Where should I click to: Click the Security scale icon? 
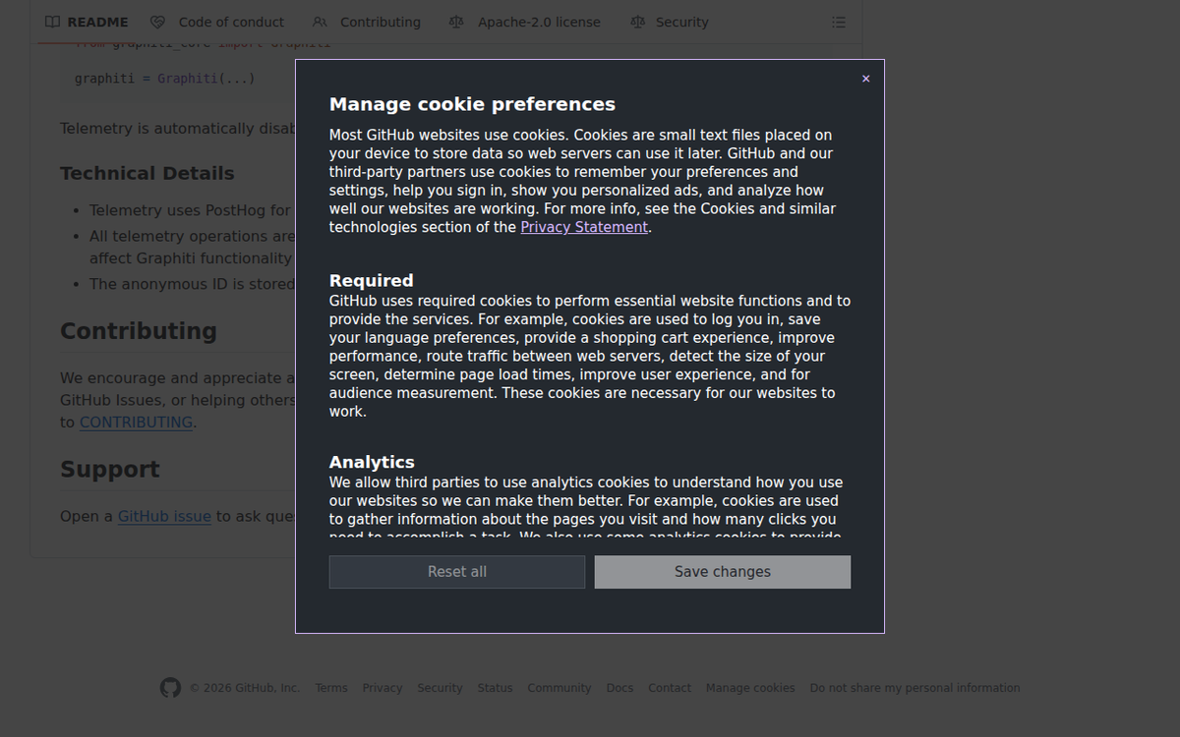[x=638, y=22]
